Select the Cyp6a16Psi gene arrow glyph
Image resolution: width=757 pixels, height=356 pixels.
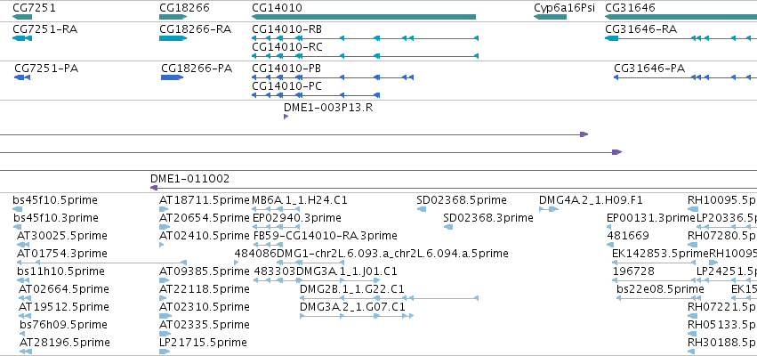point(550,17)
